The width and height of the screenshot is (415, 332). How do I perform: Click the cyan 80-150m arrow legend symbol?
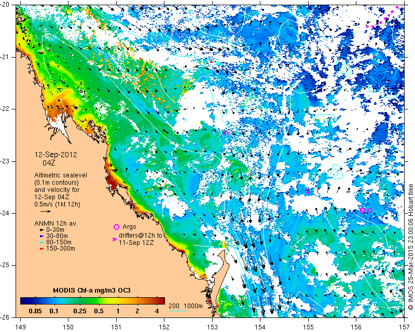41,242
